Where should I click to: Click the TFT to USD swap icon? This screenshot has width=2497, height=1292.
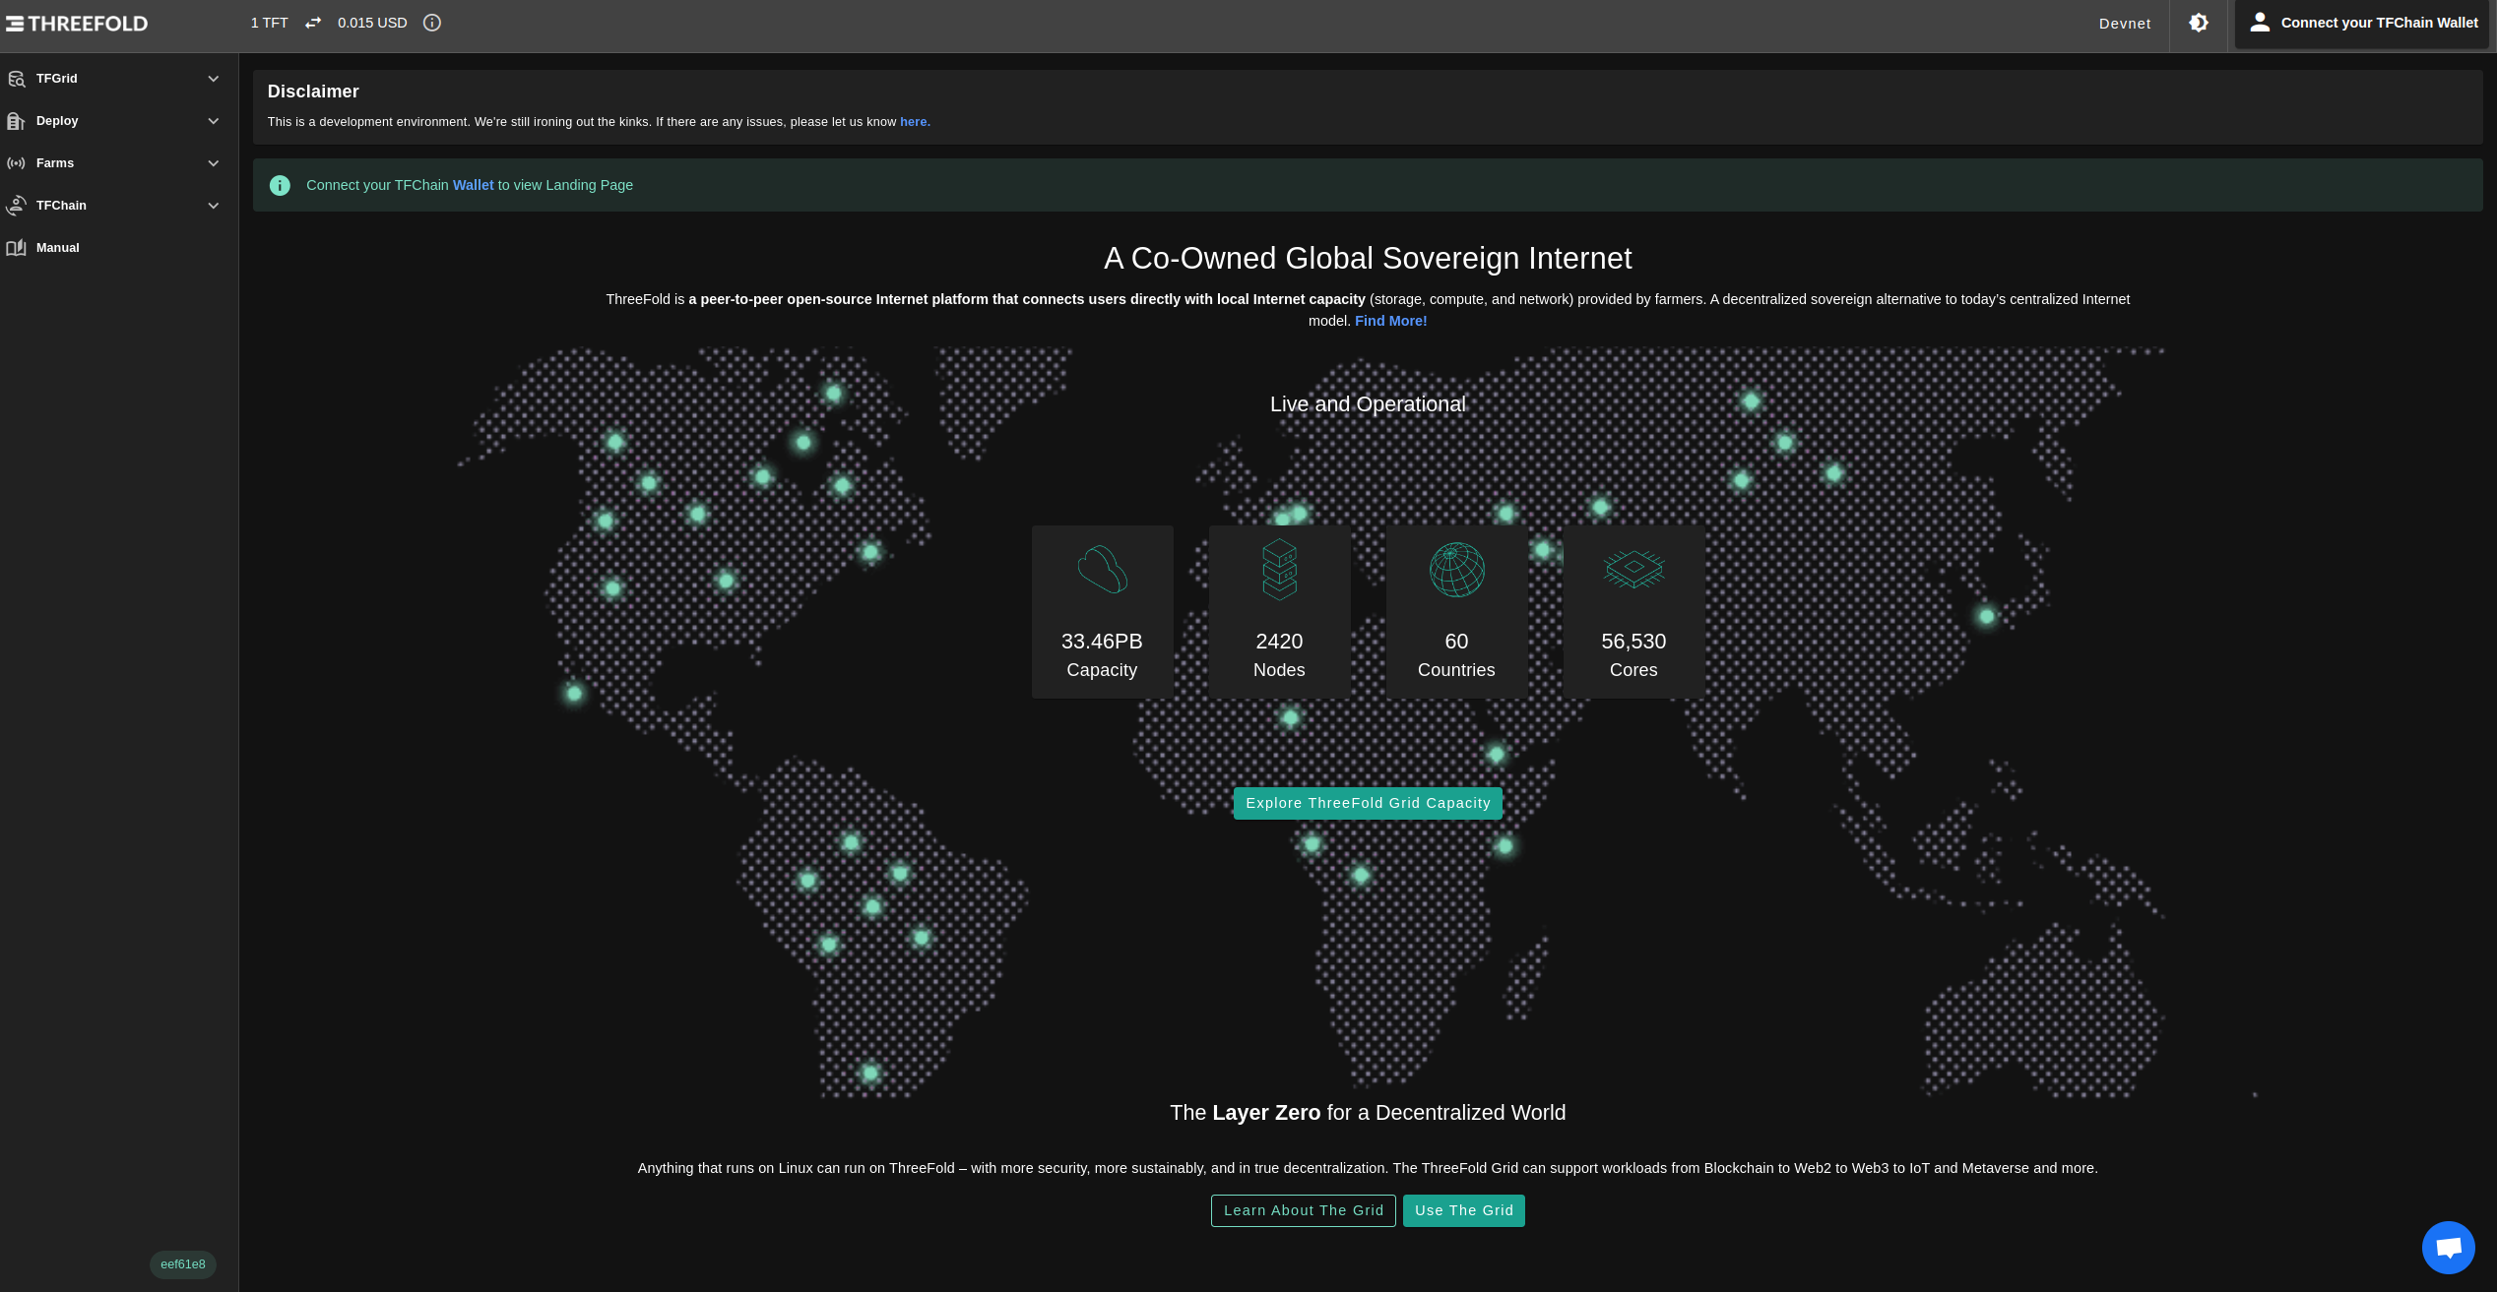pos(313,23)
